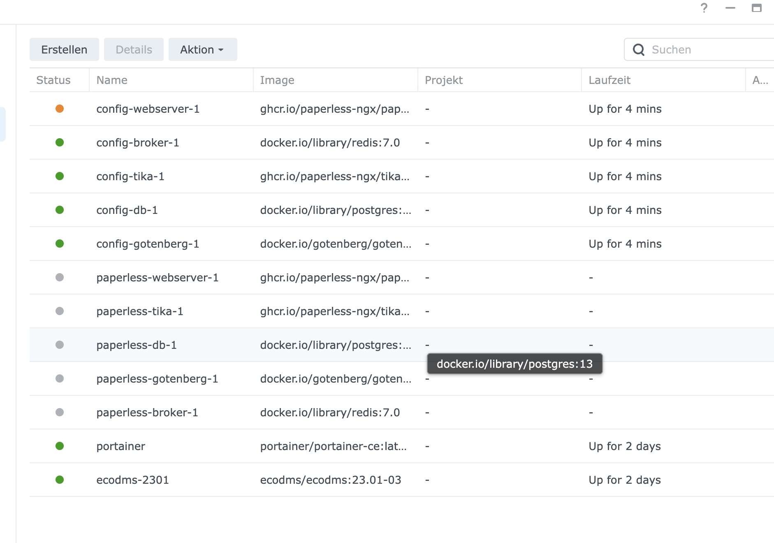Click image cell ecodms/ecodms:23.01-03
The image size is (774, 543).
point(331,480)
